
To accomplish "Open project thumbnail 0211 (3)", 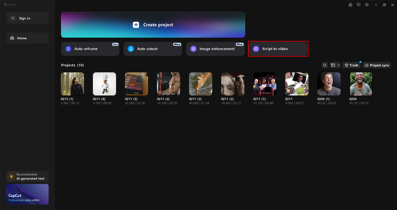I will coord(201,84).
